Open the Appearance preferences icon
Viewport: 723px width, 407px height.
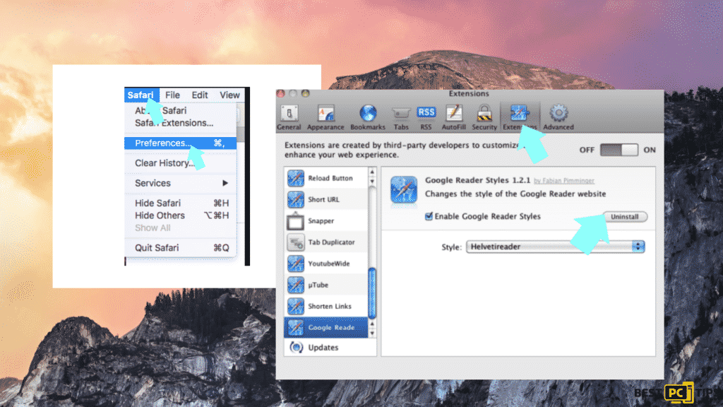[325, 114]
